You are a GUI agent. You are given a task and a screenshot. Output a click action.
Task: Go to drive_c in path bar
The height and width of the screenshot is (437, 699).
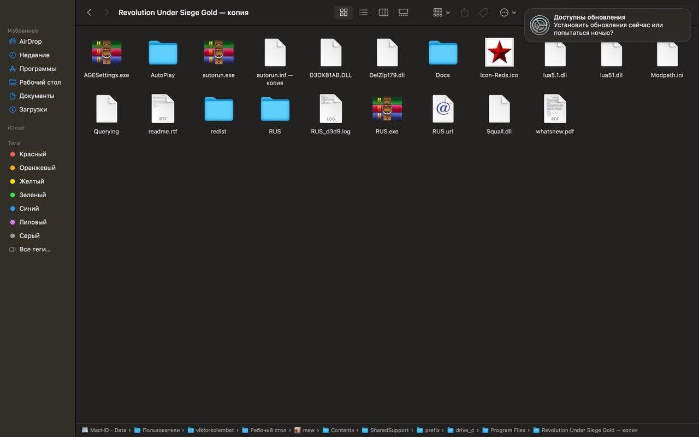click(460, 430)
